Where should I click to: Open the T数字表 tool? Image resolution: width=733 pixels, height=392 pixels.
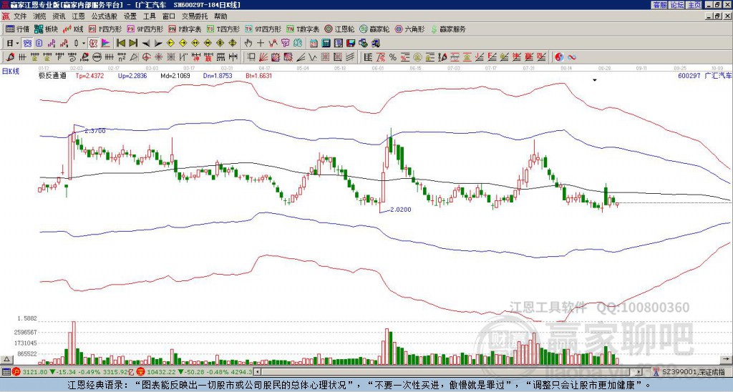click(x=303, y=29)
